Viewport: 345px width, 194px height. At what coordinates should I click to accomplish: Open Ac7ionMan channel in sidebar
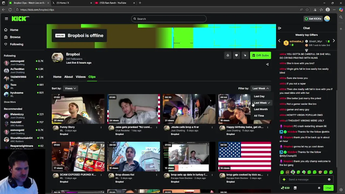(24, 71)
